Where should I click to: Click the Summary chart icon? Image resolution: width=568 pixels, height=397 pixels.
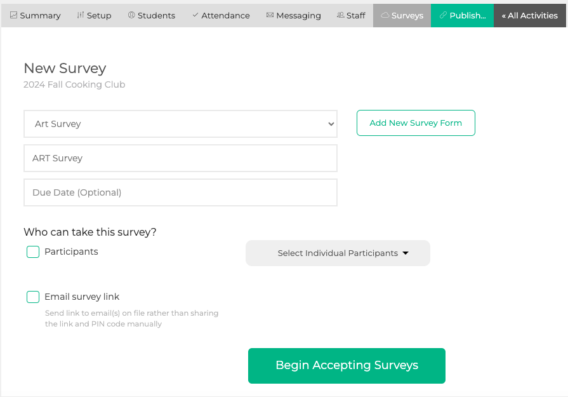(14, 15)
